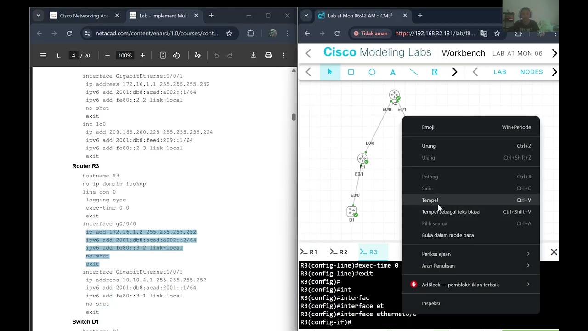Collapse Cisco Modeling Labs header left chevron

308,53
